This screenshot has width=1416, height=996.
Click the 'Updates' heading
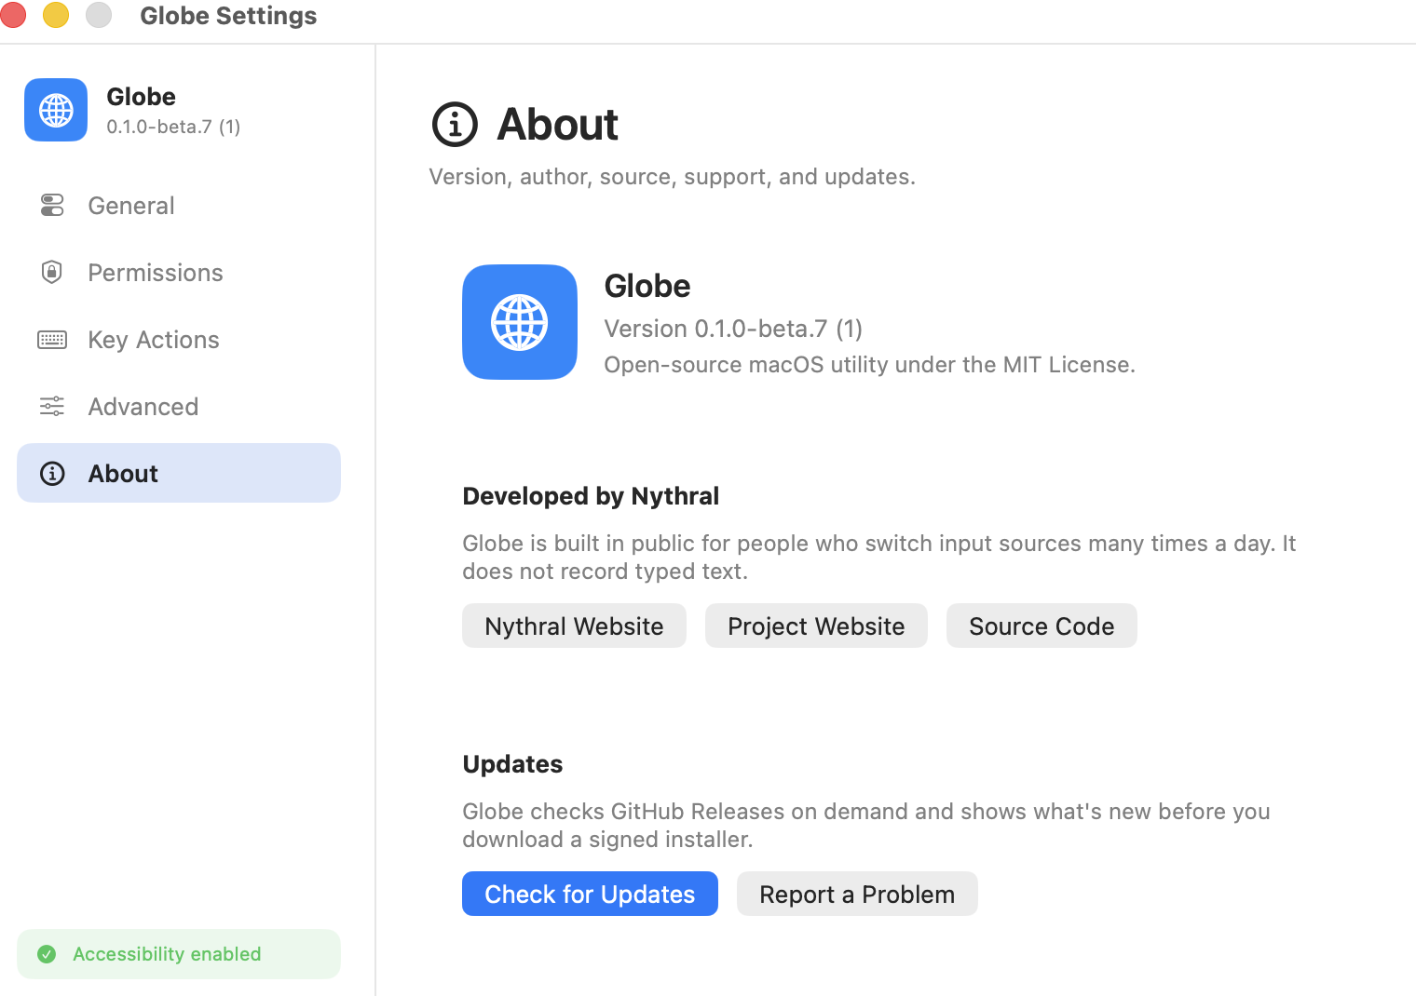512,764
